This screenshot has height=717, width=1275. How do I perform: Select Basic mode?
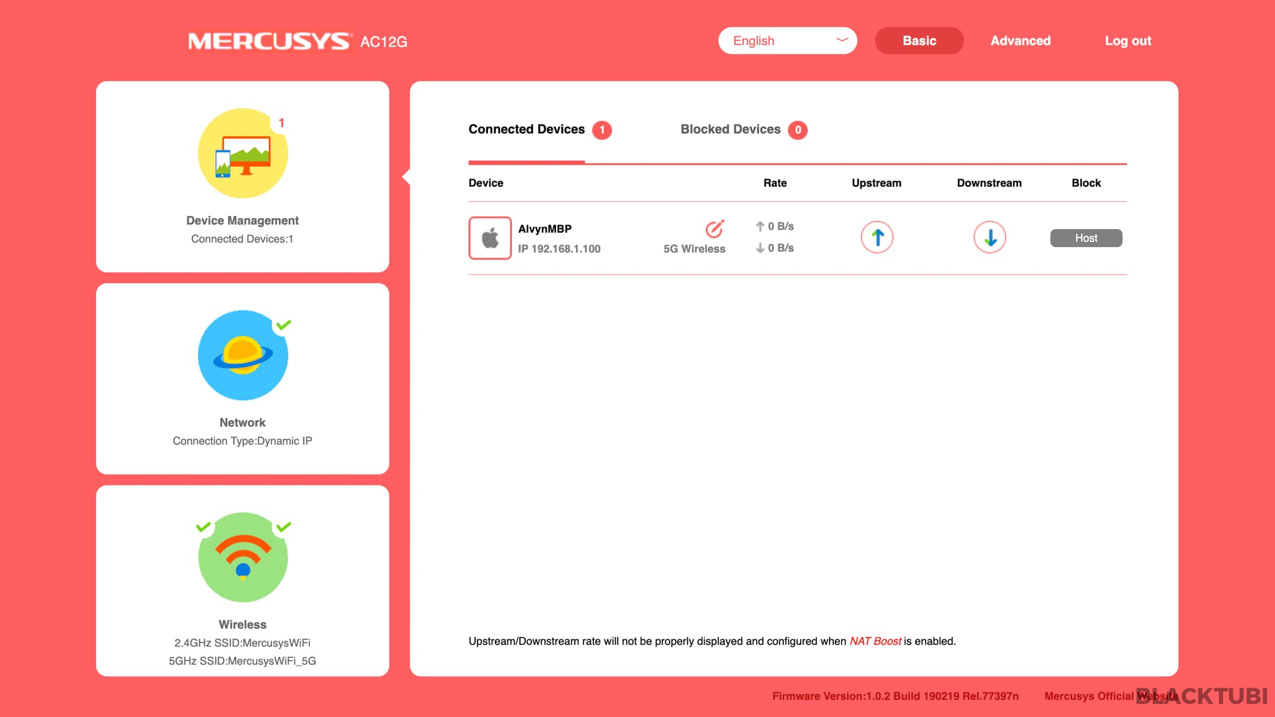919,40
